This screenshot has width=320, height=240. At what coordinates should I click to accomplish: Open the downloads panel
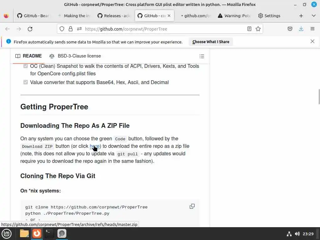pos(301,29)
